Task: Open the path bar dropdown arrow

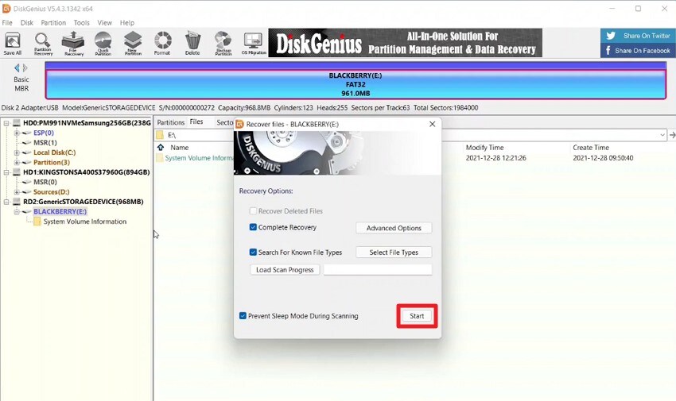Action: tap(662, 135)
